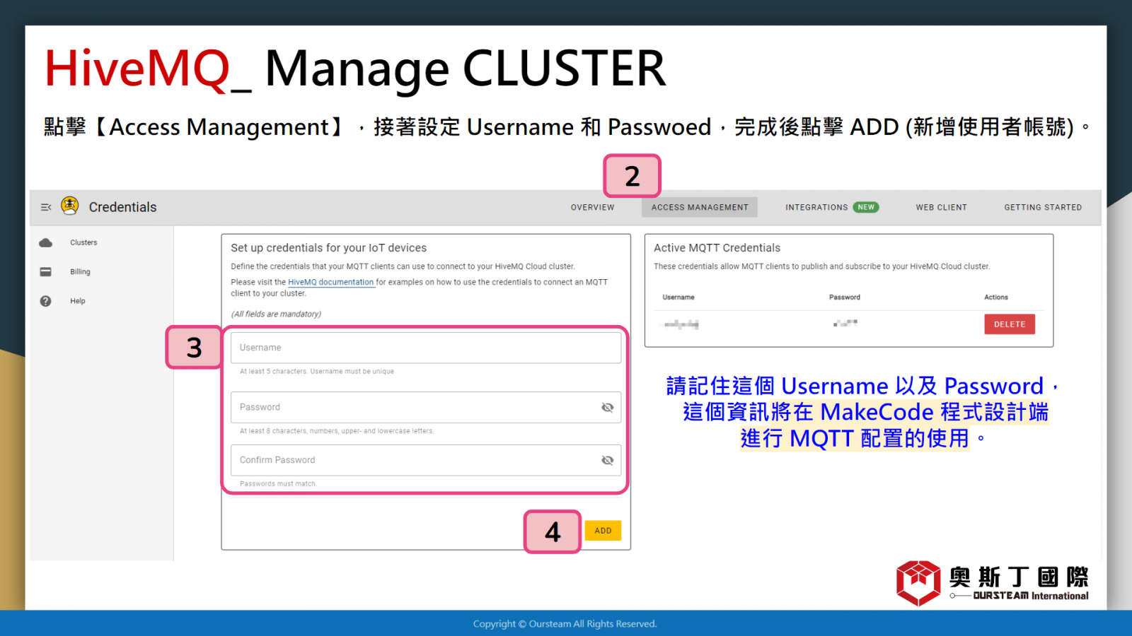1132x636 pixels.
Task: Select the Getting Started tab
Action: pyautogui.click(x=1043, y=208)
